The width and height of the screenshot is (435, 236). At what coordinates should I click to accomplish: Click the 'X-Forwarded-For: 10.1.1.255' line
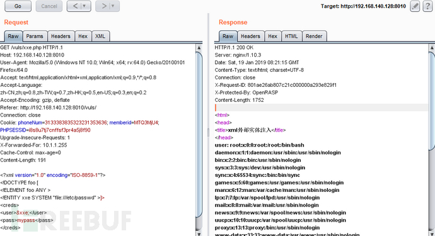pos(33,145)
